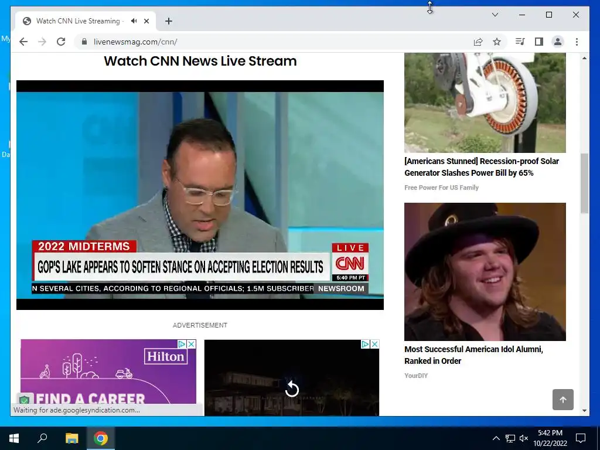The image size is (600, 450).
Task: Click the page vertical scrollbar thumb
Action: point(584,183)
